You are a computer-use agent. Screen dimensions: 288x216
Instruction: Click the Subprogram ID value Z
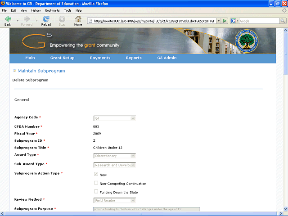tap(94, 141)
